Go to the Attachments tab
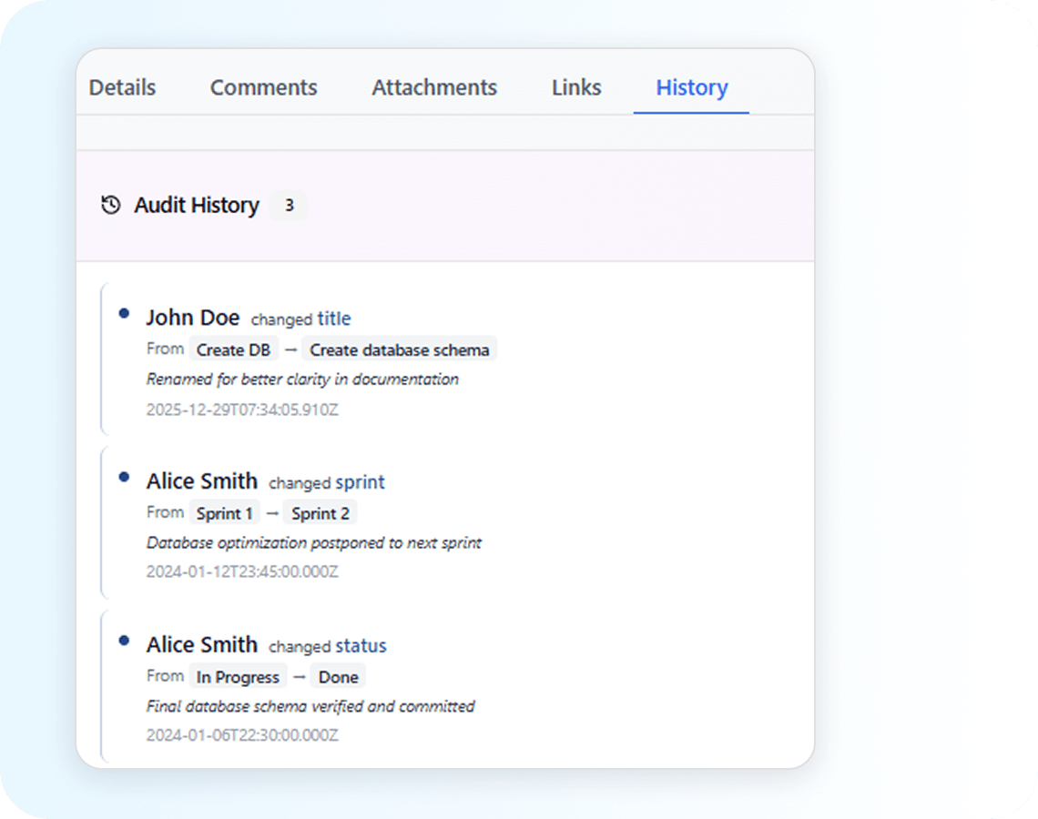Image resolution: width=1038 pixels, height=819 pixels. [x=434, y=87]
